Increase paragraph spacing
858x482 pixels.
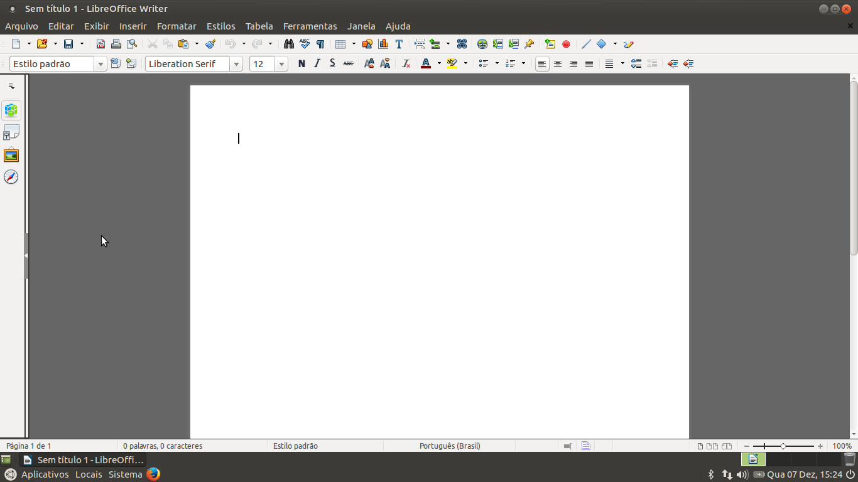[x=636, y=63]
